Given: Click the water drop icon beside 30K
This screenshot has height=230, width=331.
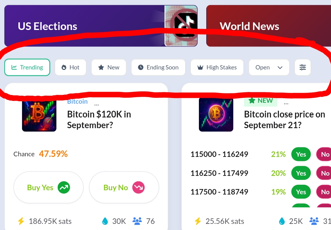Looking at the screenshot, I should click(105, 221).
